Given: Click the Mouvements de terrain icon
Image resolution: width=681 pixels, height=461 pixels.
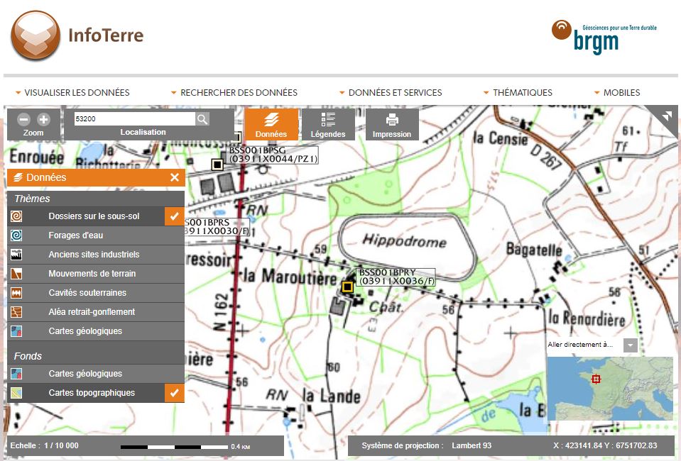Looking at the screenshot, I should click(16, 274).
